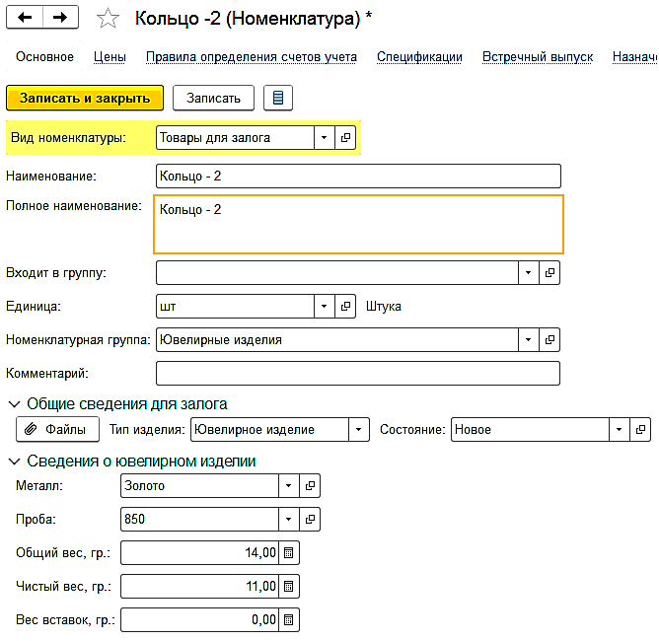
Task: Open Вид номенклатуры linked item icon
Action: [x=345, y=138]
